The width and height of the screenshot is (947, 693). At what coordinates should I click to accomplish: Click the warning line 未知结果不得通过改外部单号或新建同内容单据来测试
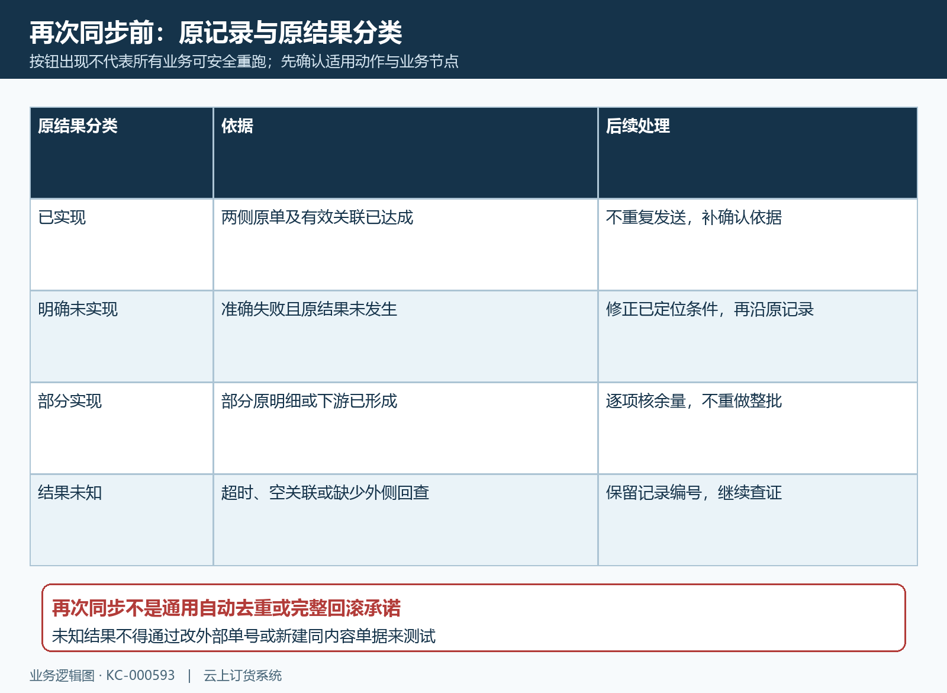(x=244, y=636)
